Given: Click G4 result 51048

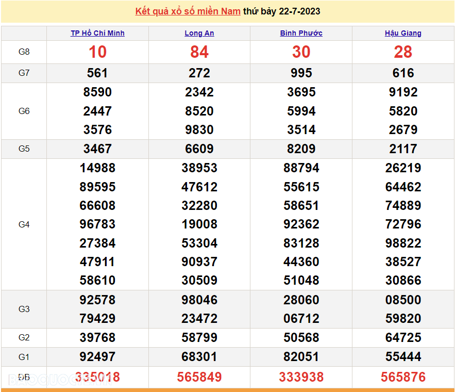Looking at the screenshot, I should pyautogui.click(x=301, y=280).
